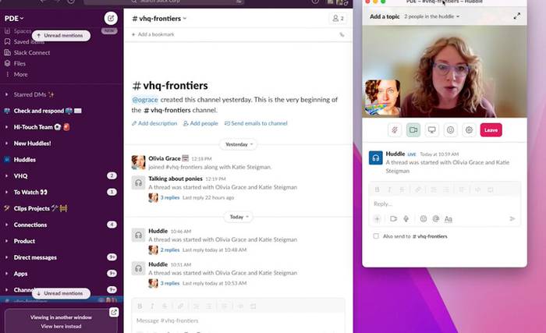
Task: Open the plus attachment menu in huddle reply
Action: pyautogui.click(x=377, y=218)
